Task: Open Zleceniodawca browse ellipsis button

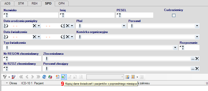Action: pyautogui.click(x=193, y=58)
